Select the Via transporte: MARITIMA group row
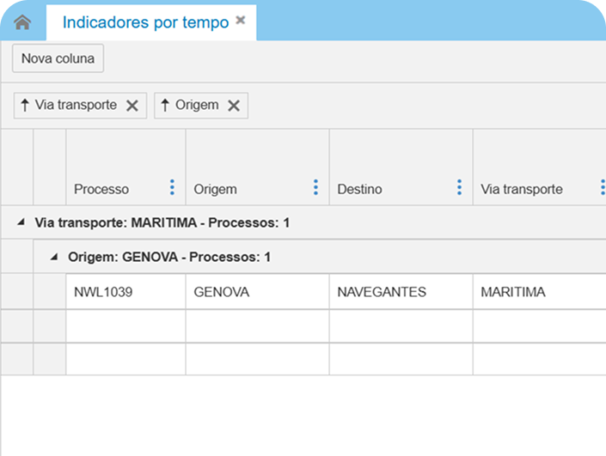The width and height of the screenshot is (606, 456). tap(303, 222)
